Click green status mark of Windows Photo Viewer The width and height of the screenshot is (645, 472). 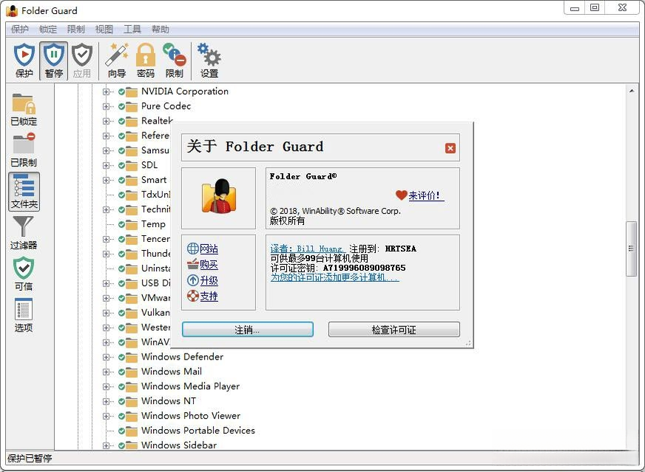121,416
